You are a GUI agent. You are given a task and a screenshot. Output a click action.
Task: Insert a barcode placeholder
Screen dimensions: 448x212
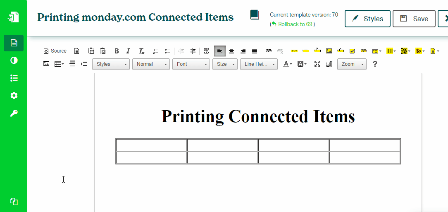coord(391,51)
